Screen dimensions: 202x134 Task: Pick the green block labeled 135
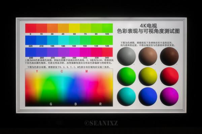(x=96, y=40)
